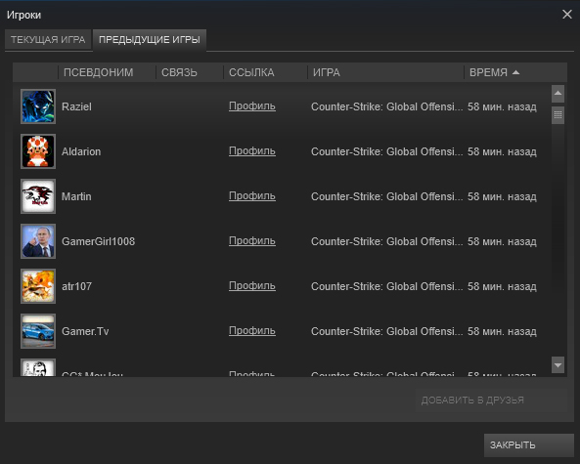Click '58 мин. назад' in GamerGirl1008's row

click(502, 241)
